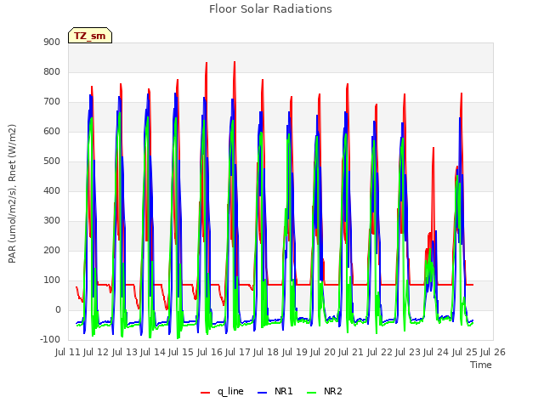Screen dimensions: 544x408
Task: Click the 900 y-axis tick label
Action: 52,42
